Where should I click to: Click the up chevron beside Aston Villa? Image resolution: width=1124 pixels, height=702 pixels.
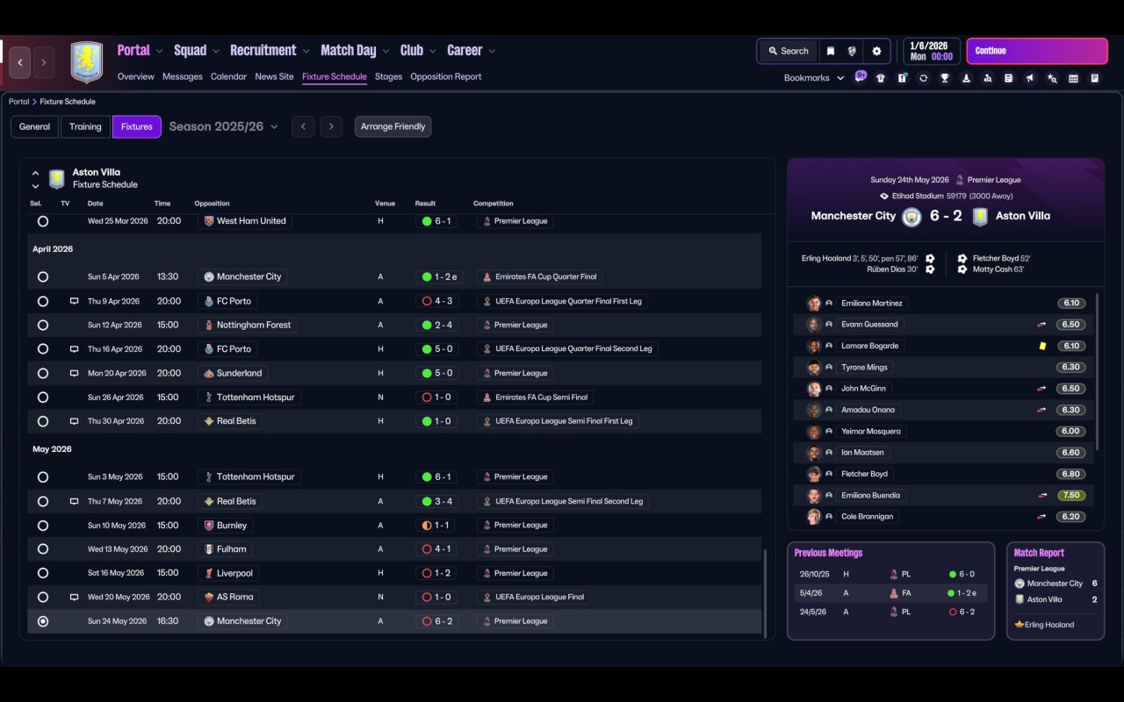36,174
